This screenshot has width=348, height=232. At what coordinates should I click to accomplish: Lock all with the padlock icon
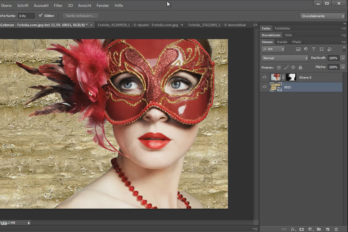(x=300, y=67)
